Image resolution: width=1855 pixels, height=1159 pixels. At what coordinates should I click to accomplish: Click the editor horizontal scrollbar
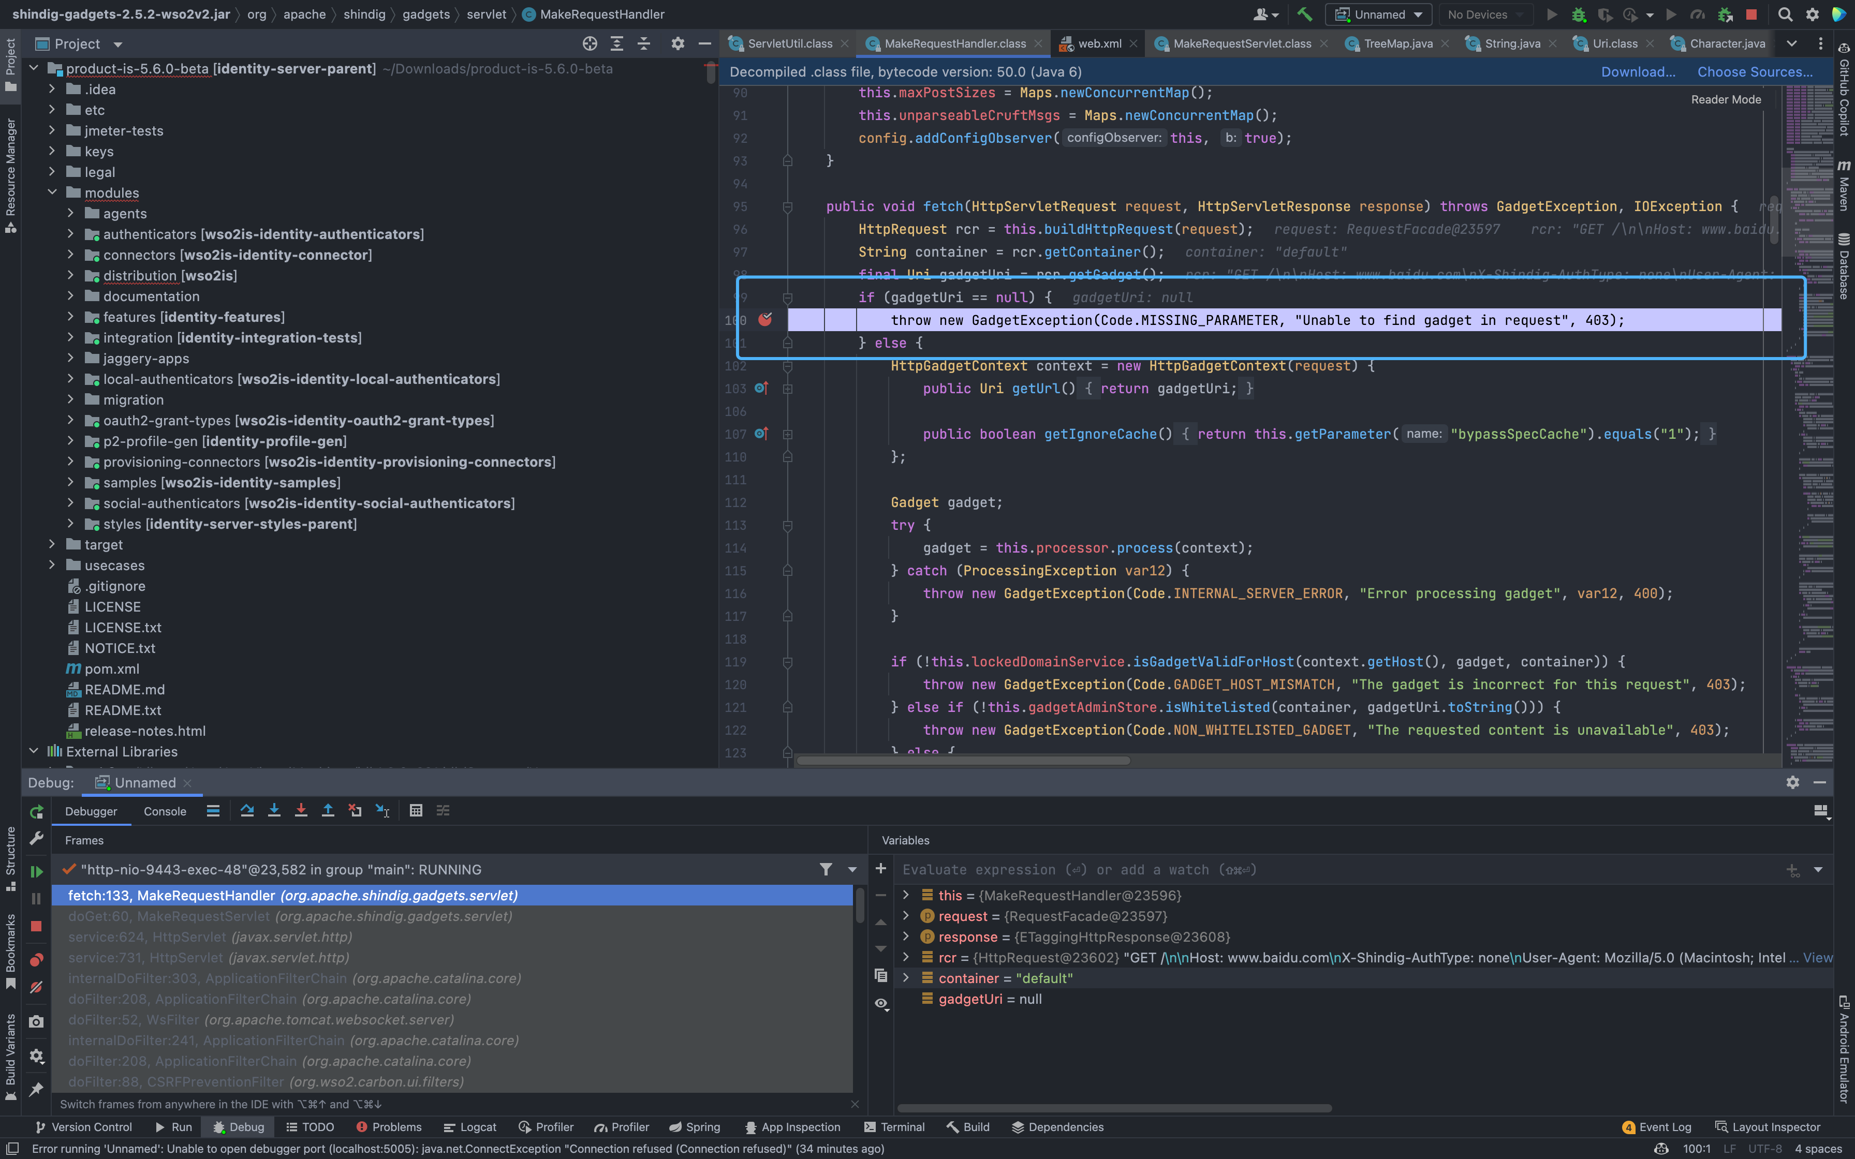[x=963, y=761]
